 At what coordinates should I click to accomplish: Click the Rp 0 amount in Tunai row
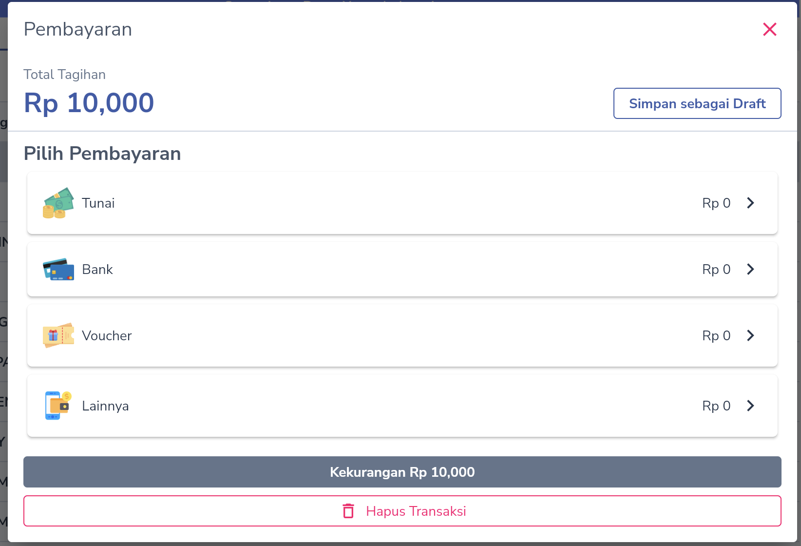point(716,203)
